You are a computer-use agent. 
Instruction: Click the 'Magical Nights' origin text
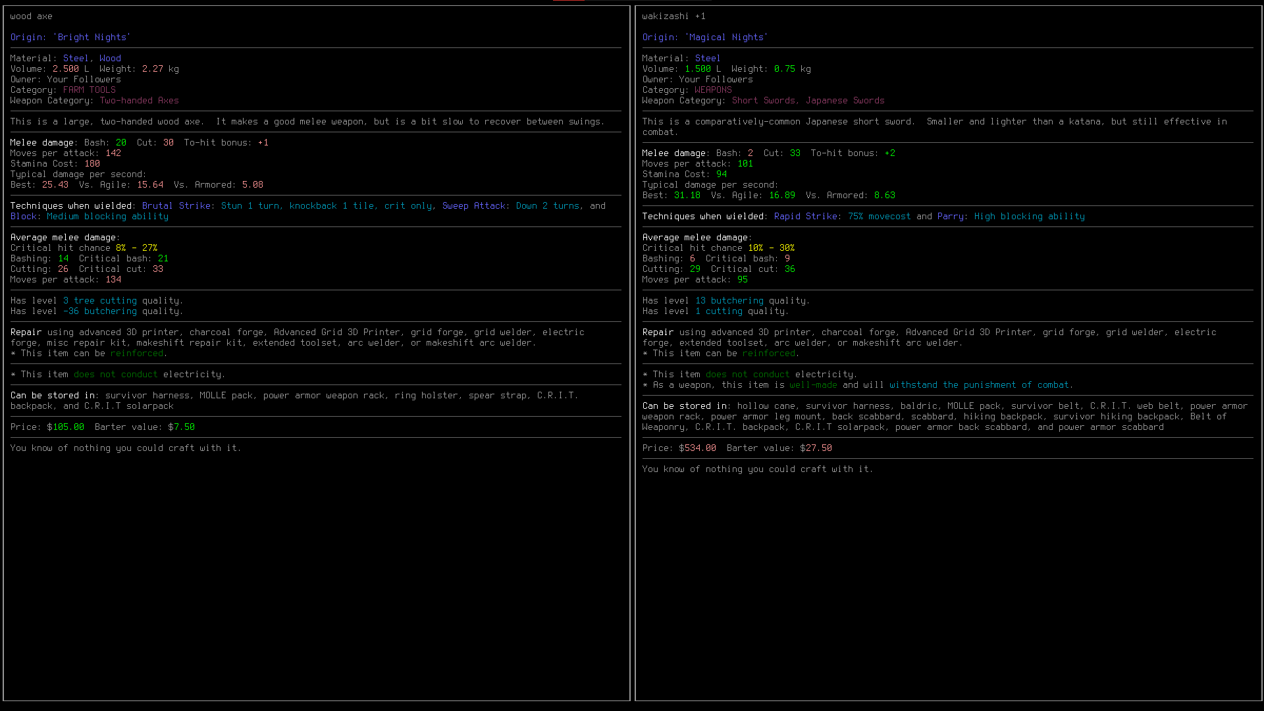pos(726,38)
